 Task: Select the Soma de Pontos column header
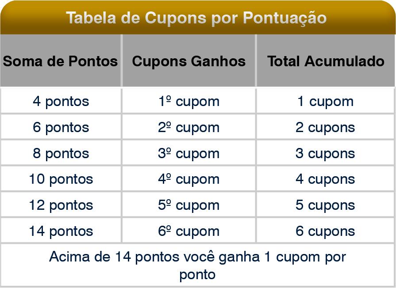pyautogui.click(x=61, y=61)
